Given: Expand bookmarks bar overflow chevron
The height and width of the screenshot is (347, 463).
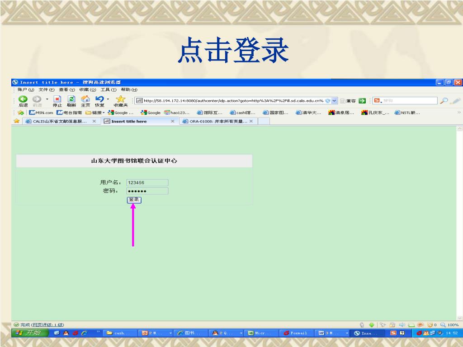Looking at the screenshot, I should (x=459, y=113).
